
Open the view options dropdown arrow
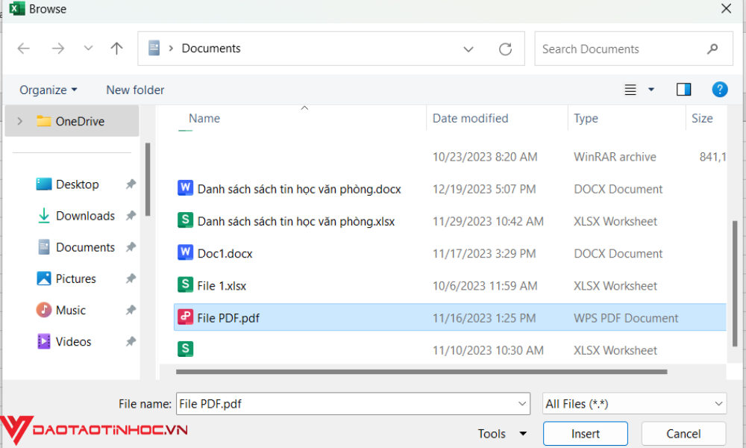point(648,89)
